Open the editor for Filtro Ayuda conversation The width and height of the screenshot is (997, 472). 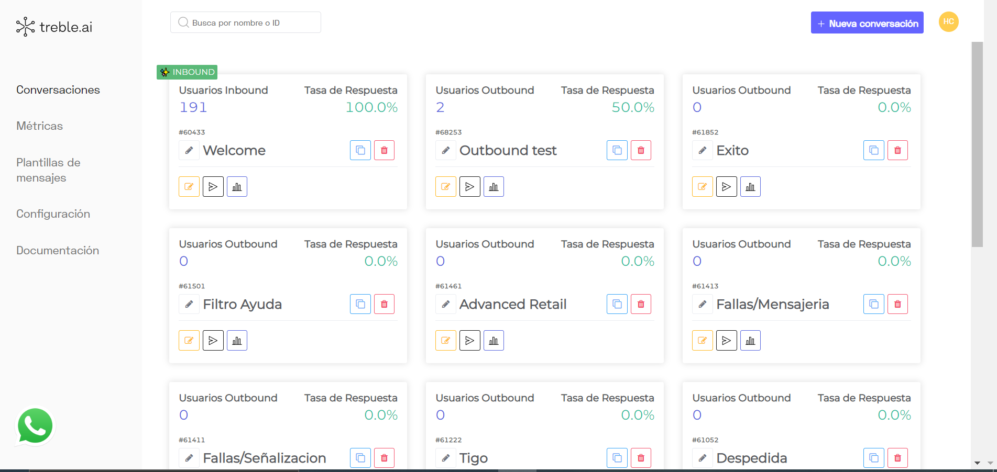(189, 341)
